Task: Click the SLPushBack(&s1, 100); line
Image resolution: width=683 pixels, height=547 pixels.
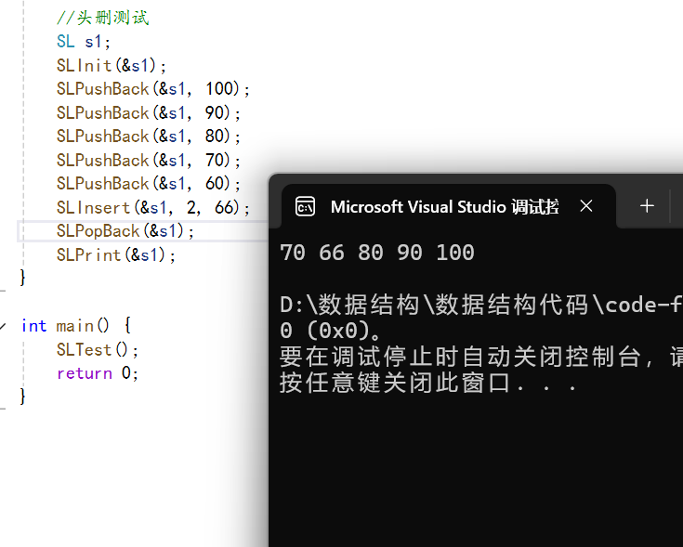Action: tap(153, 89)
